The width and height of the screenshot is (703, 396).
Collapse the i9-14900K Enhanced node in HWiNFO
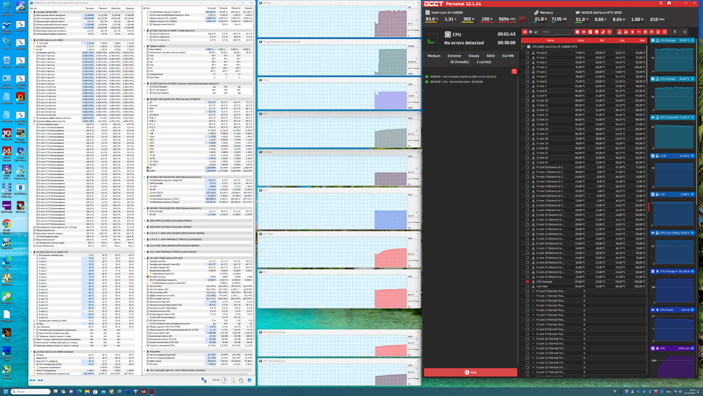32,352
